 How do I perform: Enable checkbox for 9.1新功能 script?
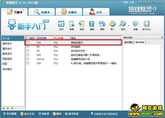click(28, 63)
